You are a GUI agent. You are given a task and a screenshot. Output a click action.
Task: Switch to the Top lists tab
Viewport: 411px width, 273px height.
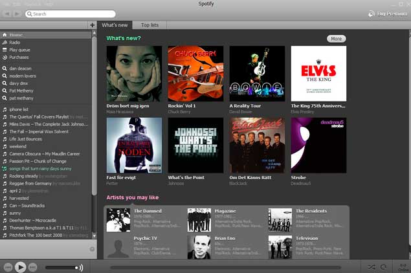point(150,25)
